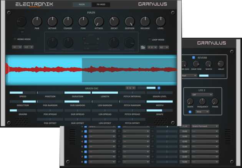Set the grain WIDTH slider
Image resolution: width=242 pixels, height=168 pixels.
159,101
